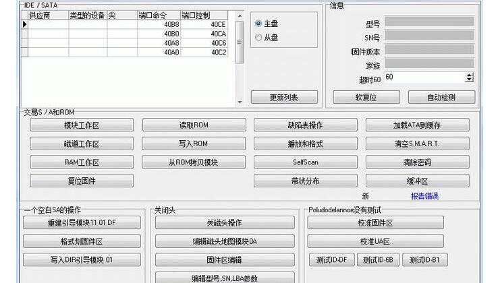The height and width of the screenshot is (283, 500).
Task: Click 加载ATA到缓存 button
Action: tap(417, 125)
